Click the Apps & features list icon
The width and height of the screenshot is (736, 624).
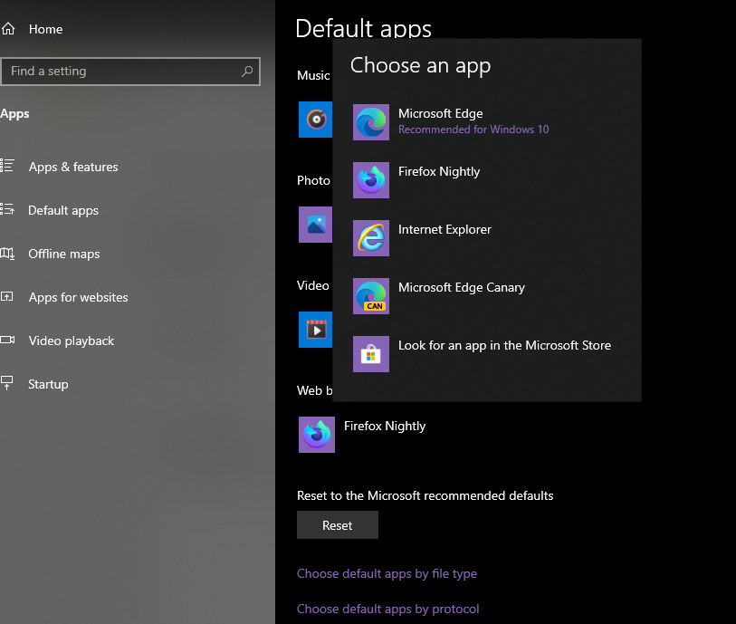[x=7, y=166]
